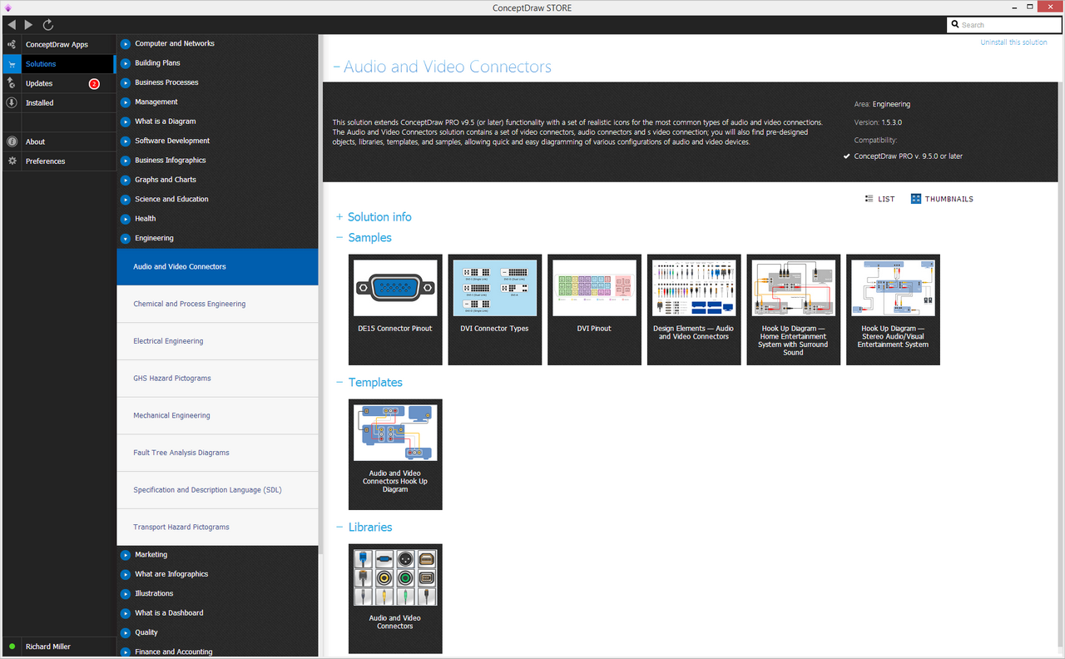The width and height of the screenshot is (1065, 659).
Task: Expand the Business Processes category
Action: pos(126,82)
